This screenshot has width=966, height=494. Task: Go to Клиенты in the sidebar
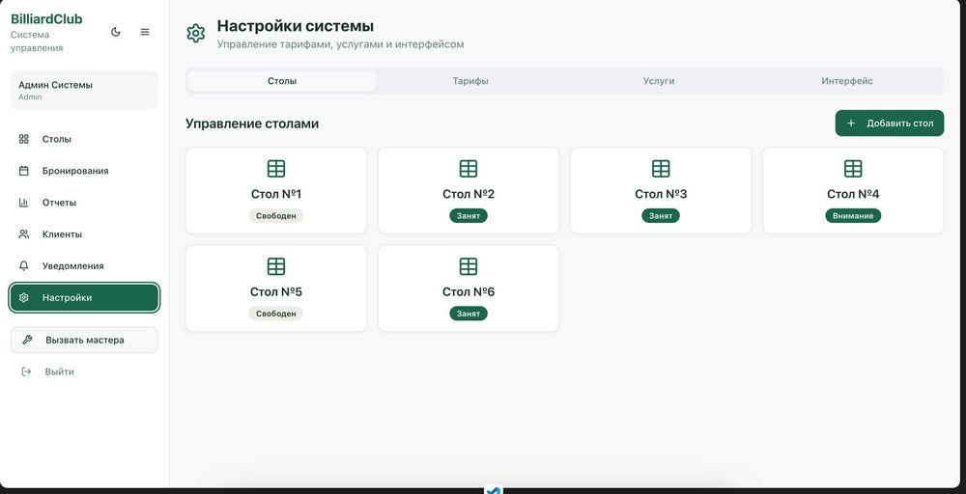[x=84, y=234]
